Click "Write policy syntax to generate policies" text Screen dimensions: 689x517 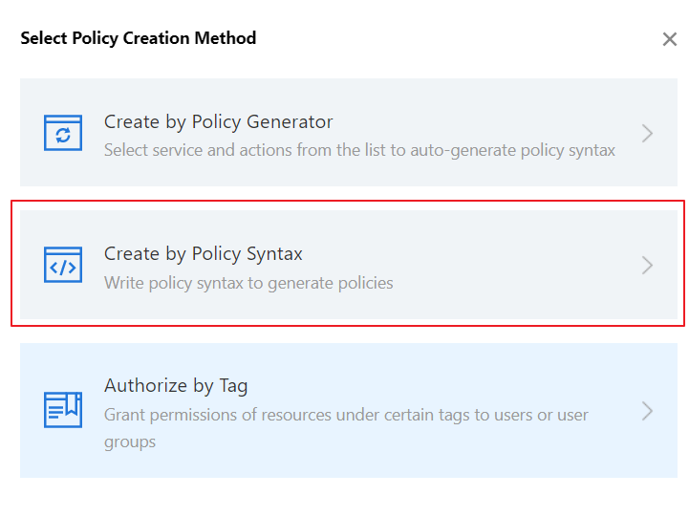point(248,282)
